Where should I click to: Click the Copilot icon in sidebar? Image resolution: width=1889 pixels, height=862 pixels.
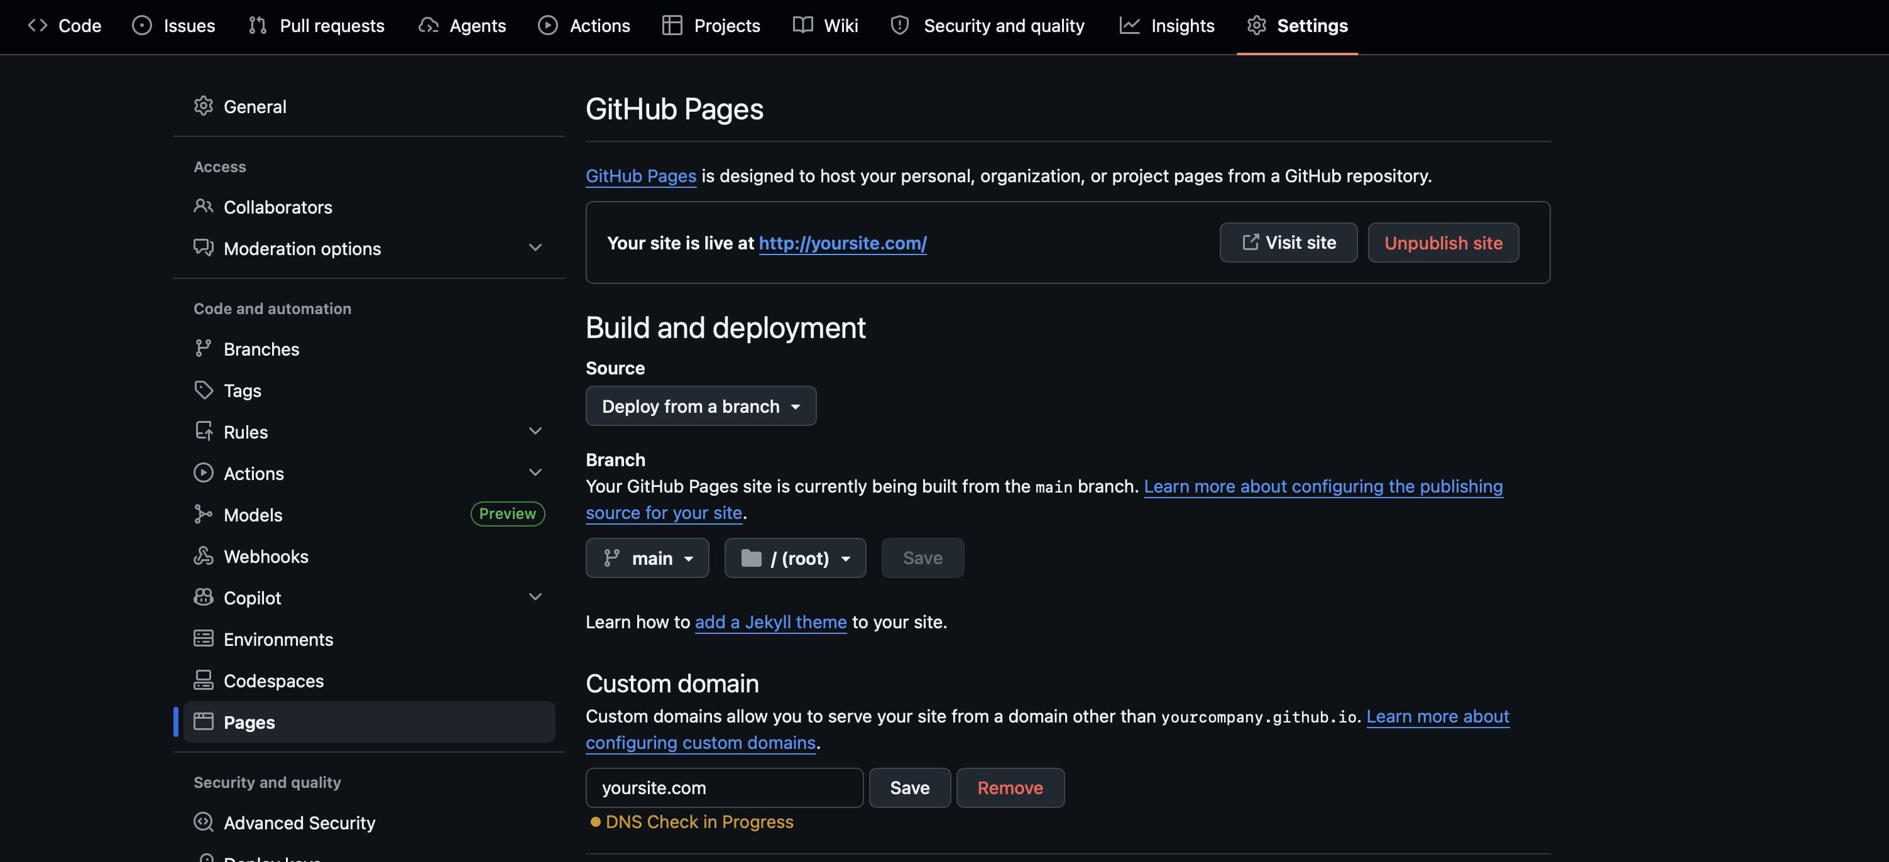point(203,597)
